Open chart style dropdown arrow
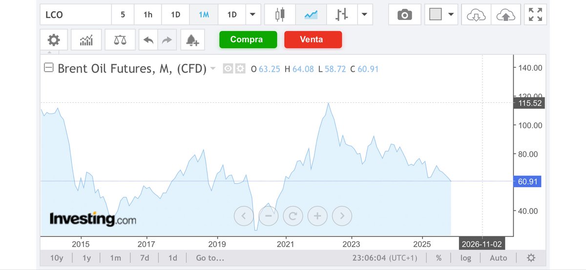 pos(364,15)
